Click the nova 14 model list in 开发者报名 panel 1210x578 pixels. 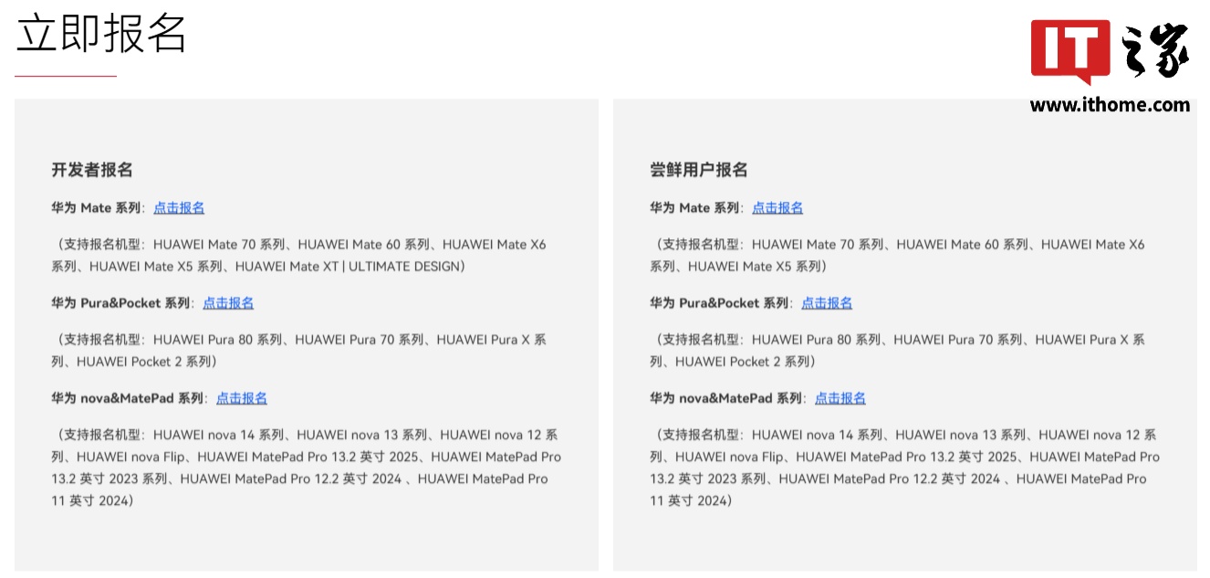307,468
